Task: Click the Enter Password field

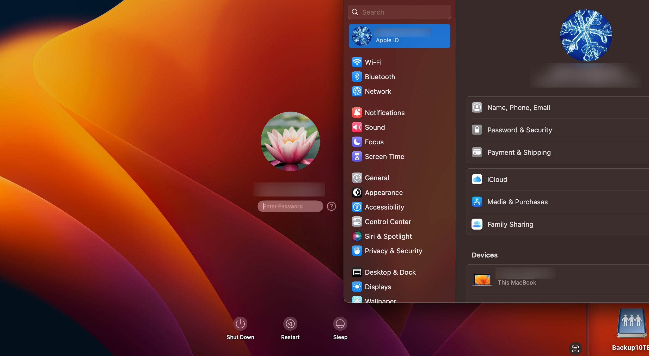Action: click(290, 206)
